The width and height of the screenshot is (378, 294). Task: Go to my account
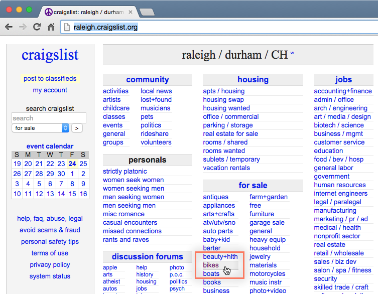click(x=50, y=90)
